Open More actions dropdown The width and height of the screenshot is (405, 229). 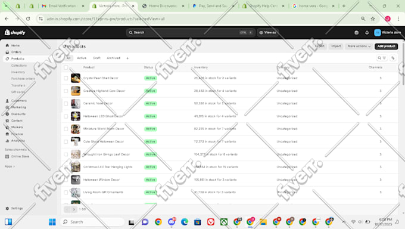pyautogui.click(x=359, y=47)
